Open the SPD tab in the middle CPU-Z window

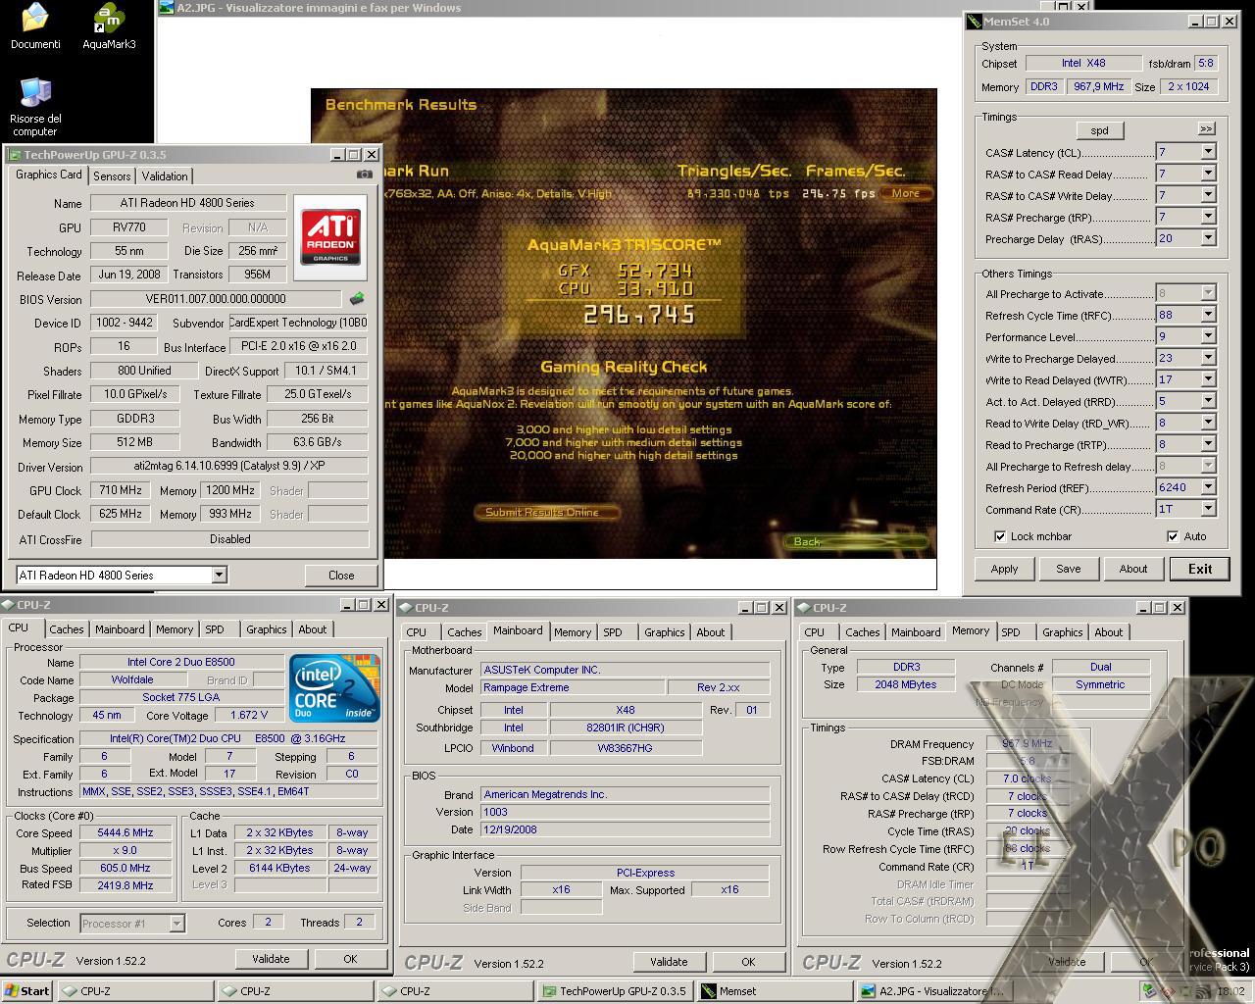click(613, 632)
